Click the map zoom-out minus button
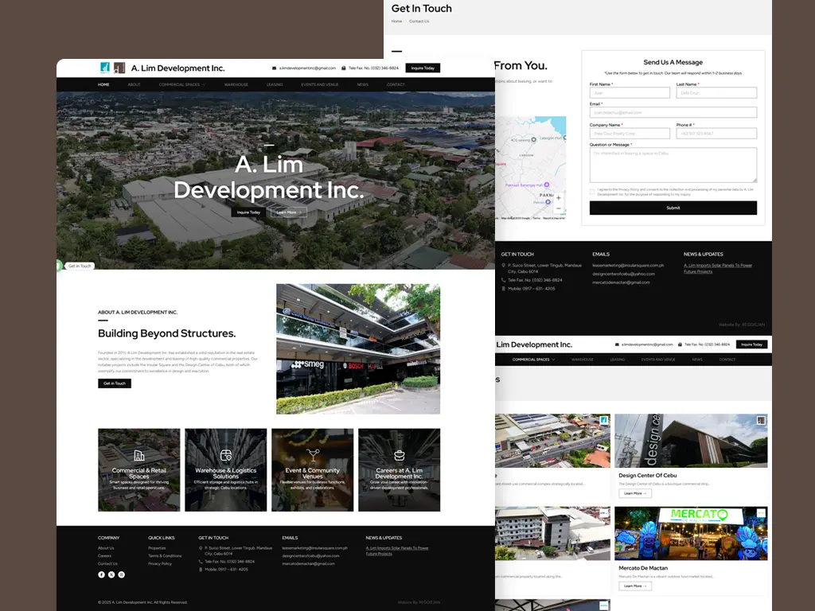The height and width of the screenshot is (611, 815). point(558,208)
